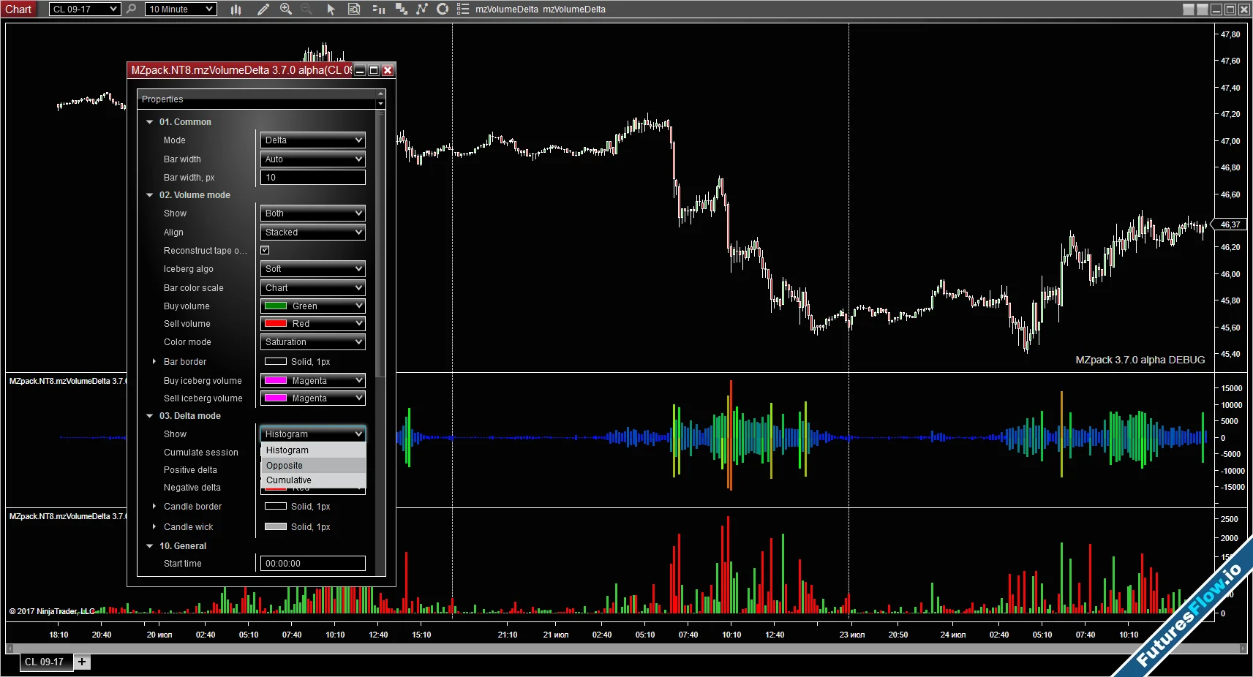Toggle Reconstruct tape checkbox
This screenshot has width=1253, height=677.
pyautogui.click(x=265, y=250)
